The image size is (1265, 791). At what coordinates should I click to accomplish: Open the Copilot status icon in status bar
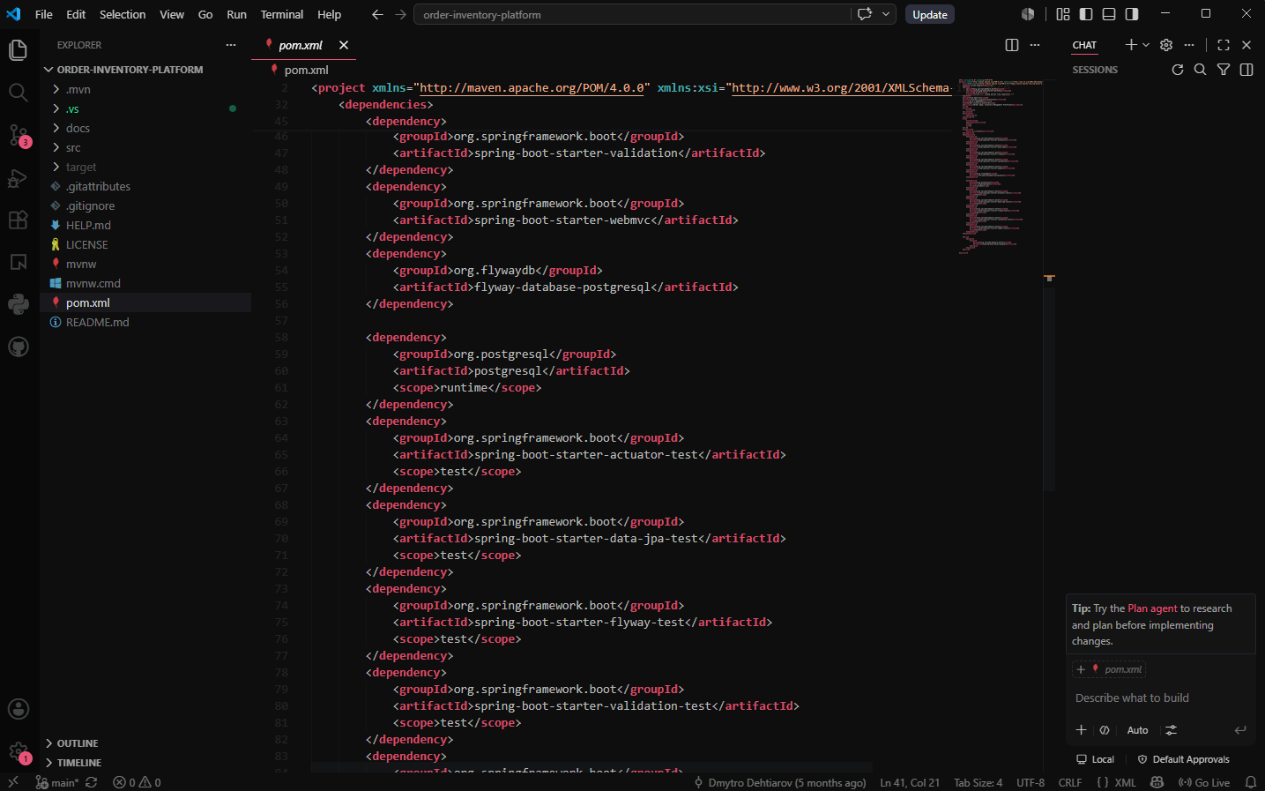(1157, 782)
